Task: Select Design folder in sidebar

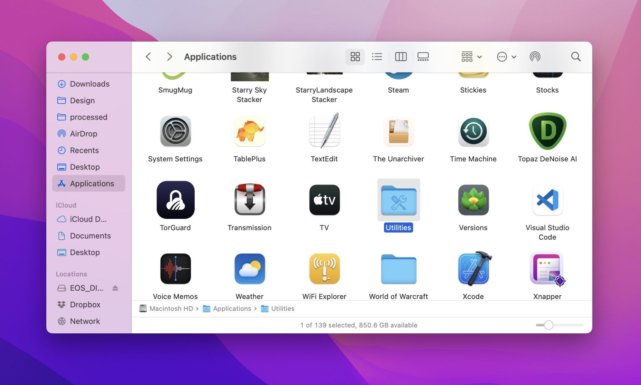Action: click(89, 100)
